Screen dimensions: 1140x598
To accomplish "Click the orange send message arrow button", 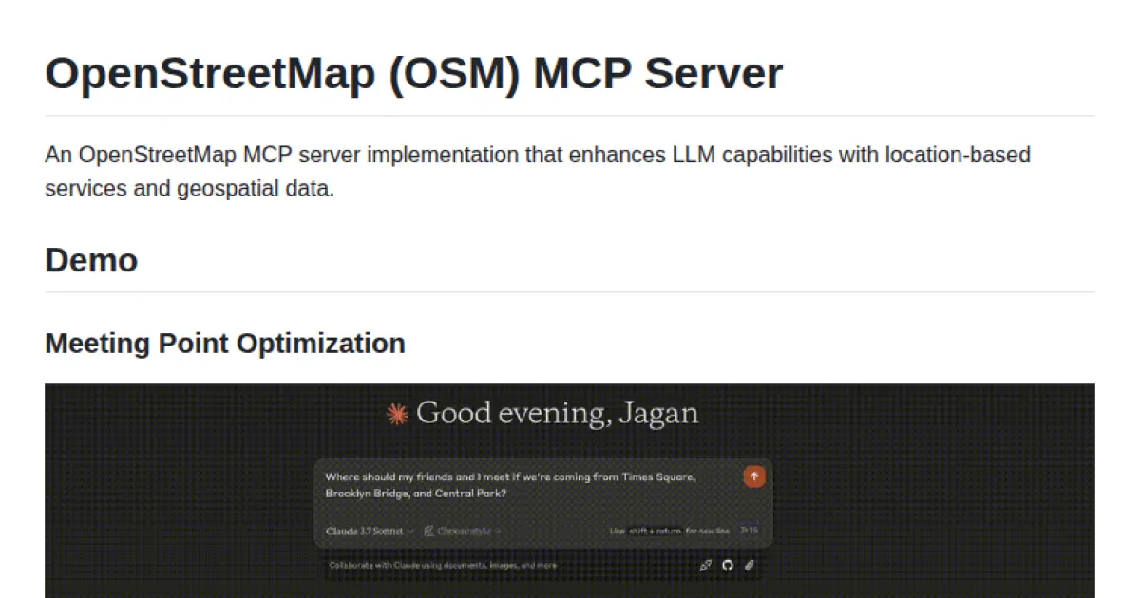I will (753, 477).
